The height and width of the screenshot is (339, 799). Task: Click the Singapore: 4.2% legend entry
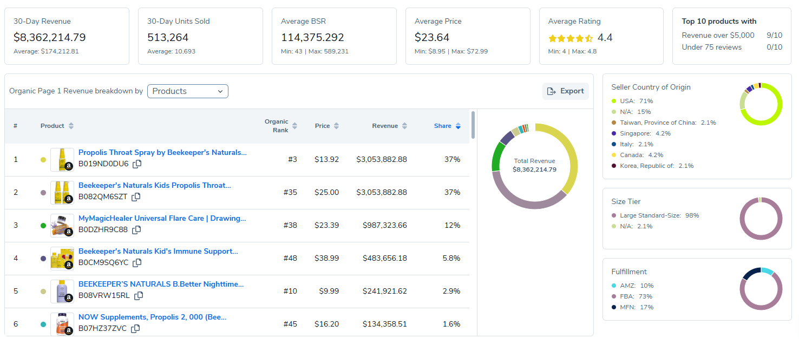641,133
